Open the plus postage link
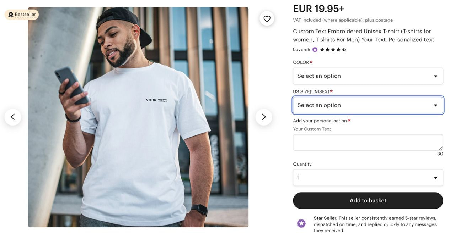Image resolution: width=455 pixels, height=239 pixels. [x=379, y=20]
